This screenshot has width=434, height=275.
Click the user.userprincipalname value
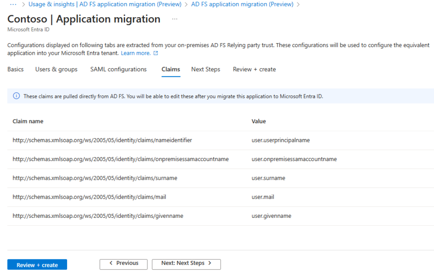tap(281, 140)
